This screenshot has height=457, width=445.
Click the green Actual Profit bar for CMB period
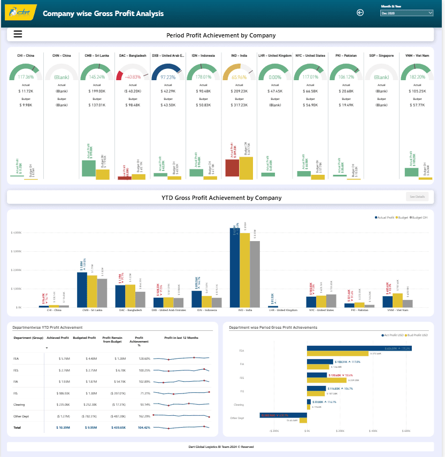(89, 168)
